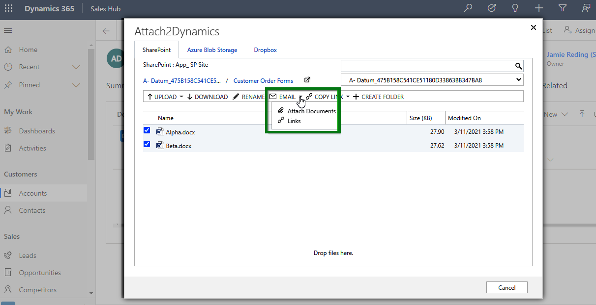Click the Activities icon in sidebar
This screenshot has width=596, height=305.
click(8, 148)
